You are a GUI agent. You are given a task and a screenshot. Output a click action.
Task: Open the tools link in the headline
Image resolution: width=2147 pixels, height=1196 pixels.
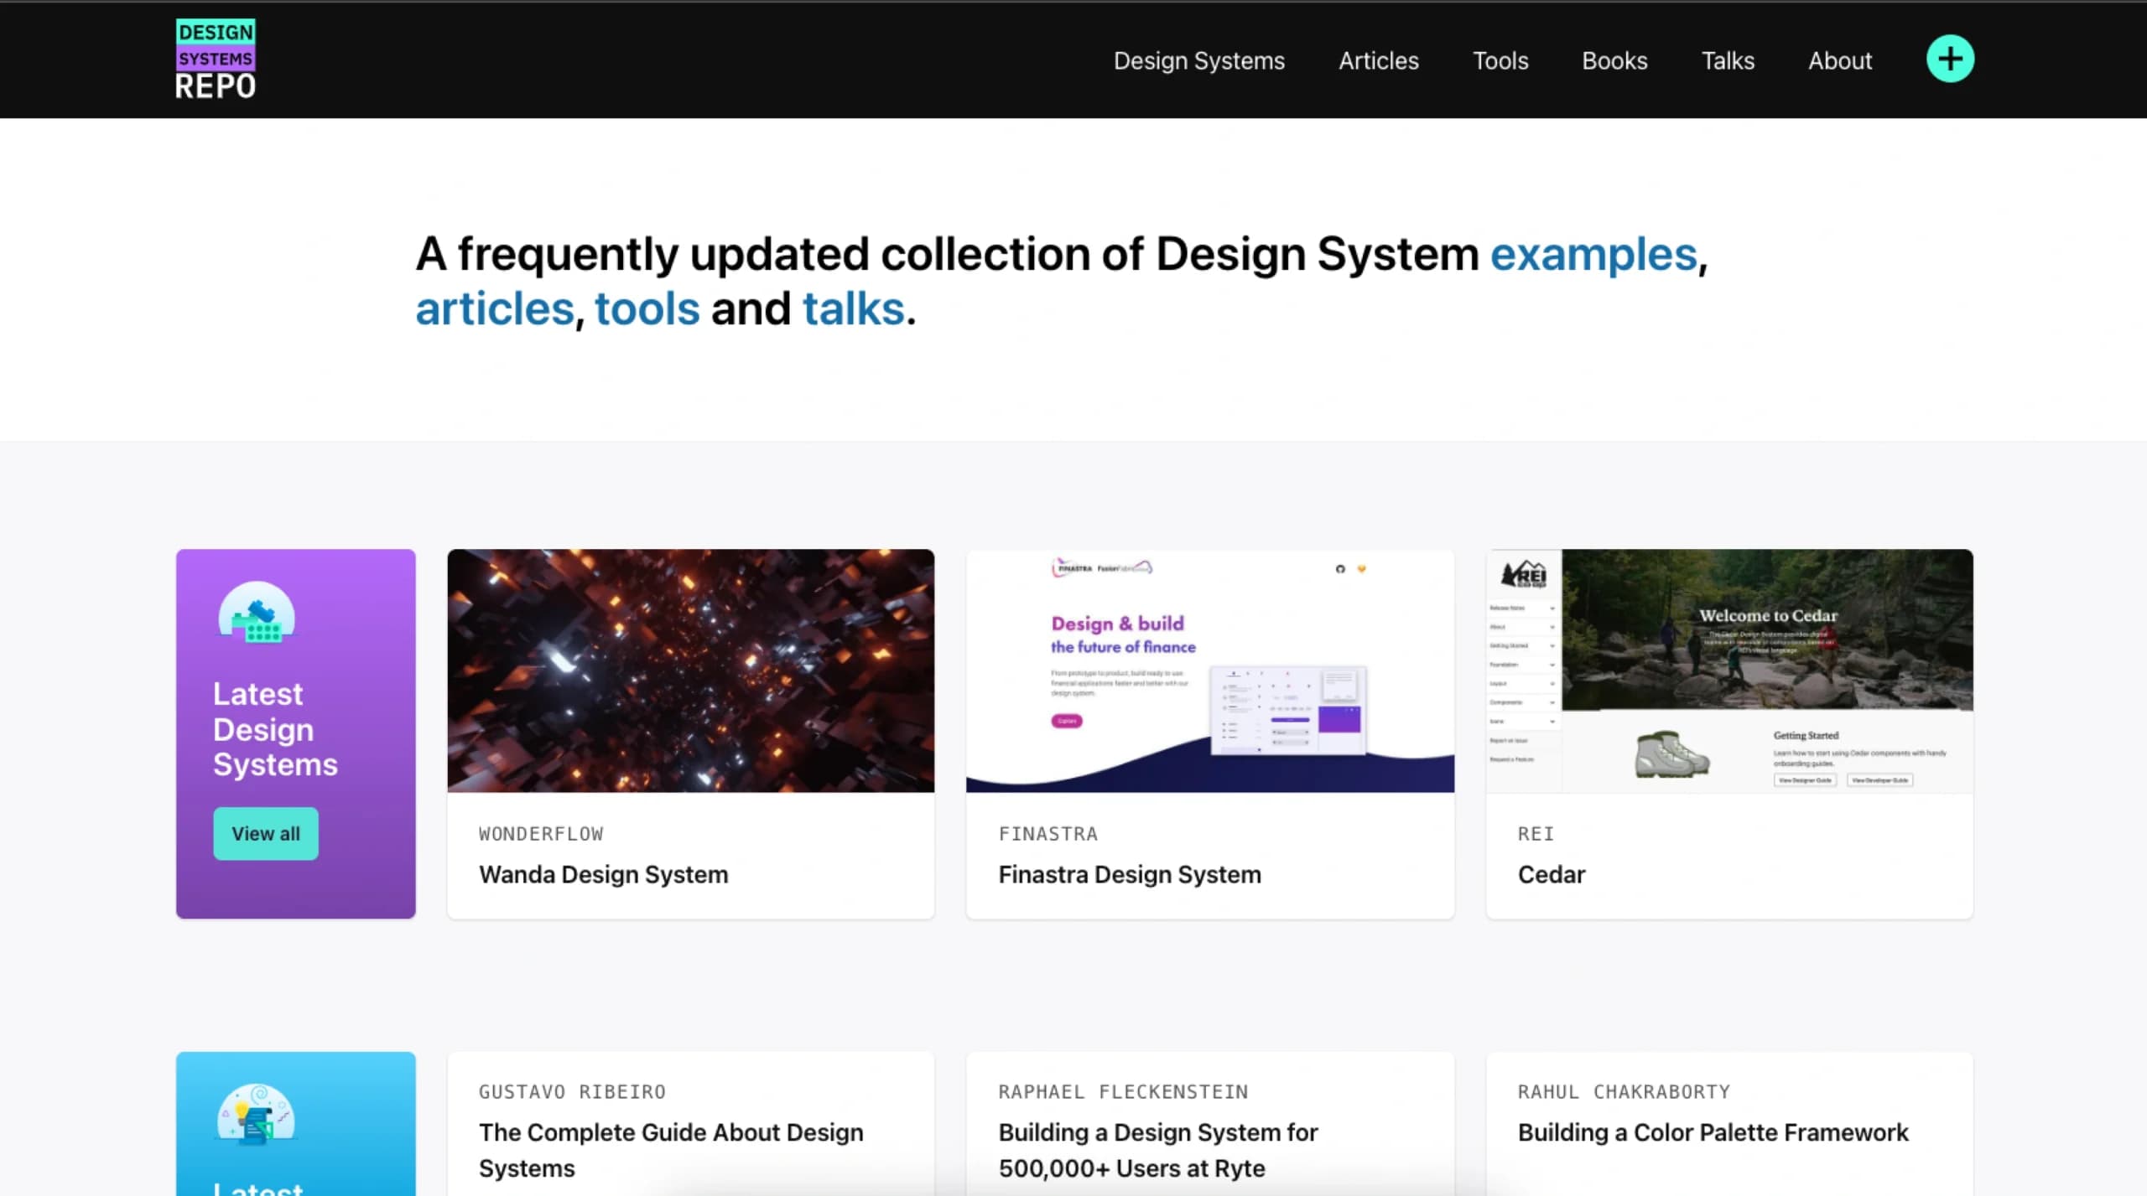pos(646,308)
